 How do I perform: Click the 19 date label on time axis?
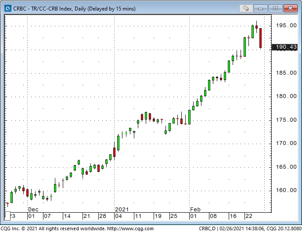(158, 216)
